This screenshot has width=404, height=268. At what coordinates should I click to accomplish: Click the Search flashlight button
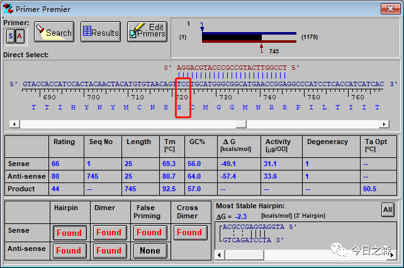coord(54,31)
